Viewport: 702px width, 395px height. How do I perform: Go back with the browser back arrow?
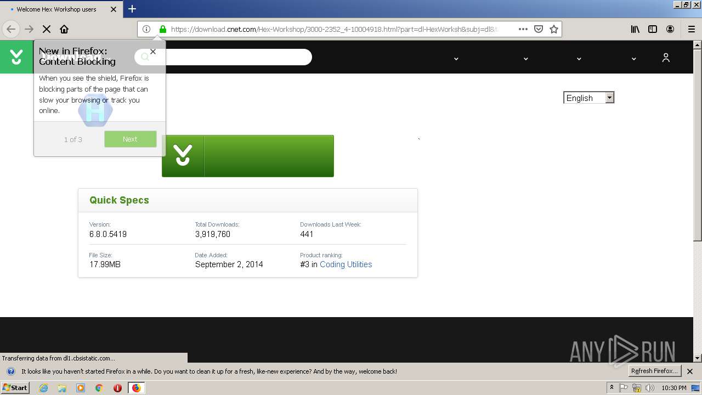coord(11,29)
